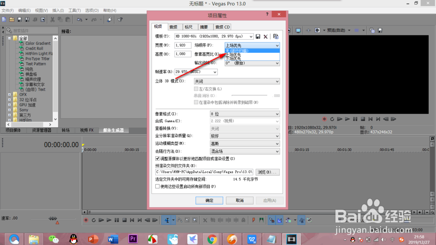Open the deinterlace method dropdown

[245, 151]
